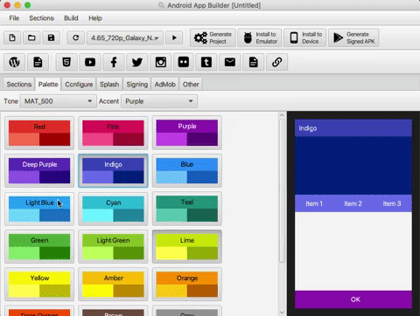Screen dimensions: 420x316
Task: Add a Twitter section icon
Action: point(137,62)
